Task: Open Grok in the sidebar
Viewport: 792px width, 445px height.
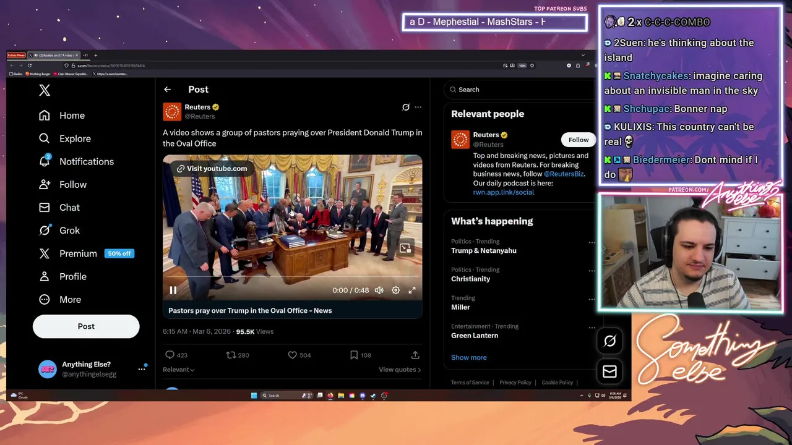Action: point(59,230)
